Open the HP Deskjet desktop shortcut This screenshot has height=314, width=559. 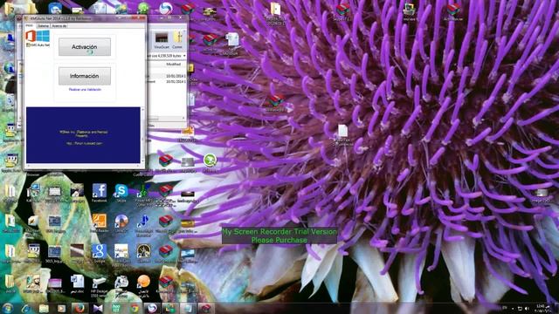pos(99,286)
